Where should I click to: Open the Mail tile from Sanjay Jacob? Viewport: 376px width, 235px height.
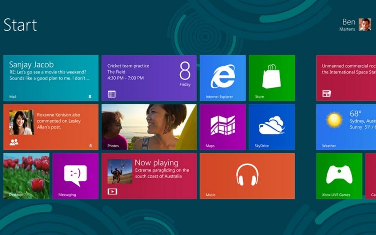tap(51, 78)
